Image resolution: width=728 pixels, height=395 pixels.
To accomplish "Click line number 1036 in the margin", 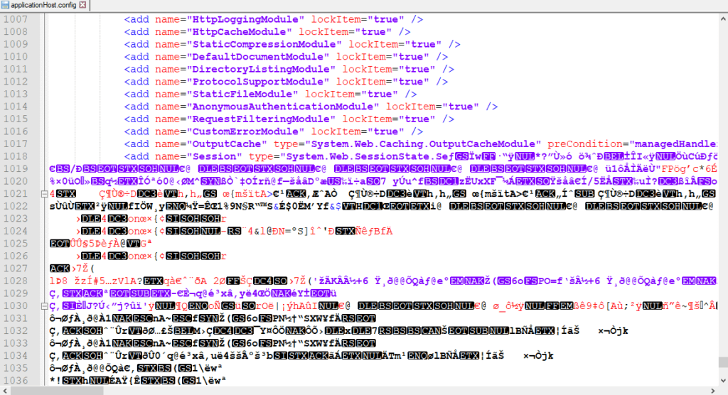I will (x=16, y=381).
